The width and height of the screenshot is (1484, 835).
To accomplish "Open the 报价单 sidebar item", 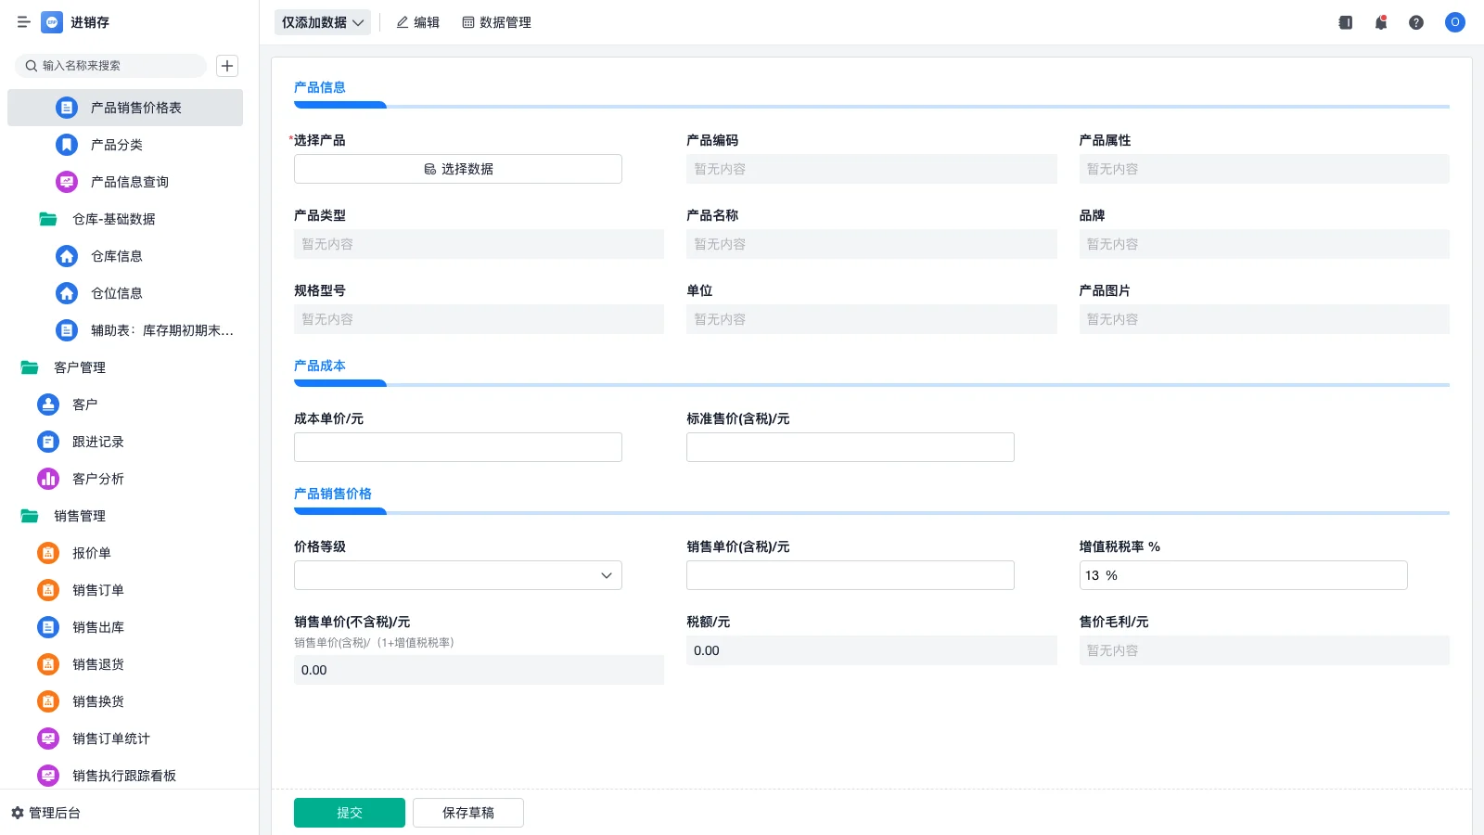I will [125, 553].
